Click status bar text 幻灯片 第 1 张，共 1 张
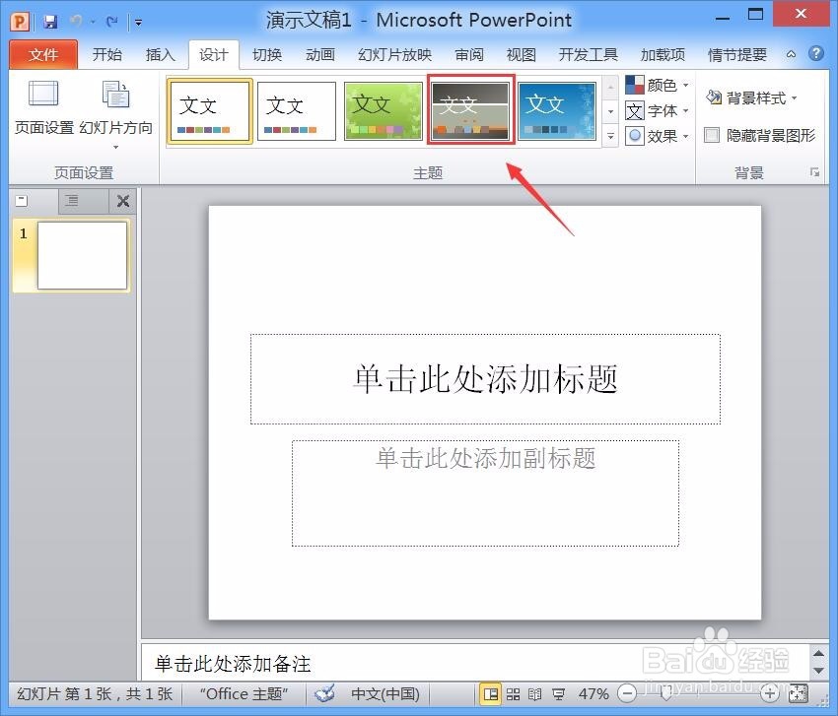 tap(95, 694)
